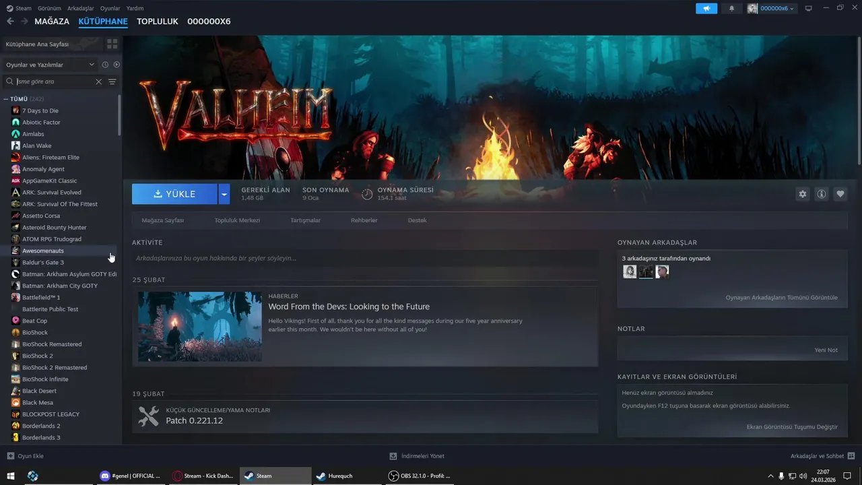Open Valheim Mağaza Sayfası link
The image size is (862, 485).
pyautogui.click(x=163, y=220)
